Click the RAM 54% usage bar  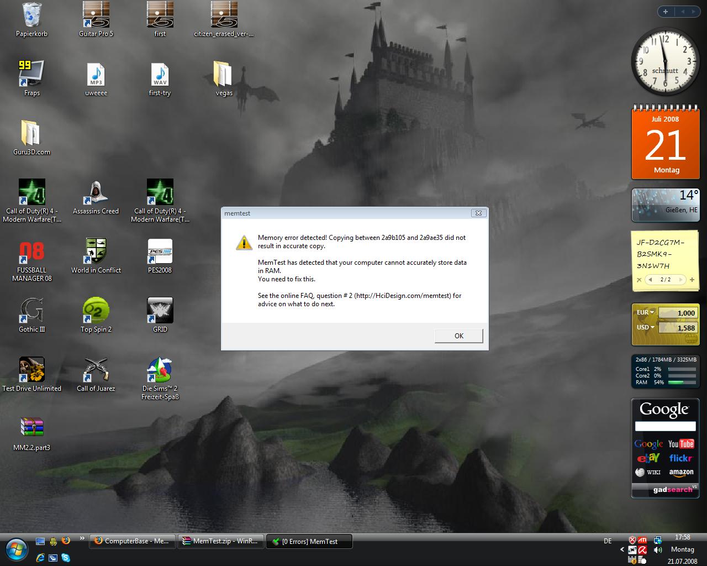tap(682, 382)
